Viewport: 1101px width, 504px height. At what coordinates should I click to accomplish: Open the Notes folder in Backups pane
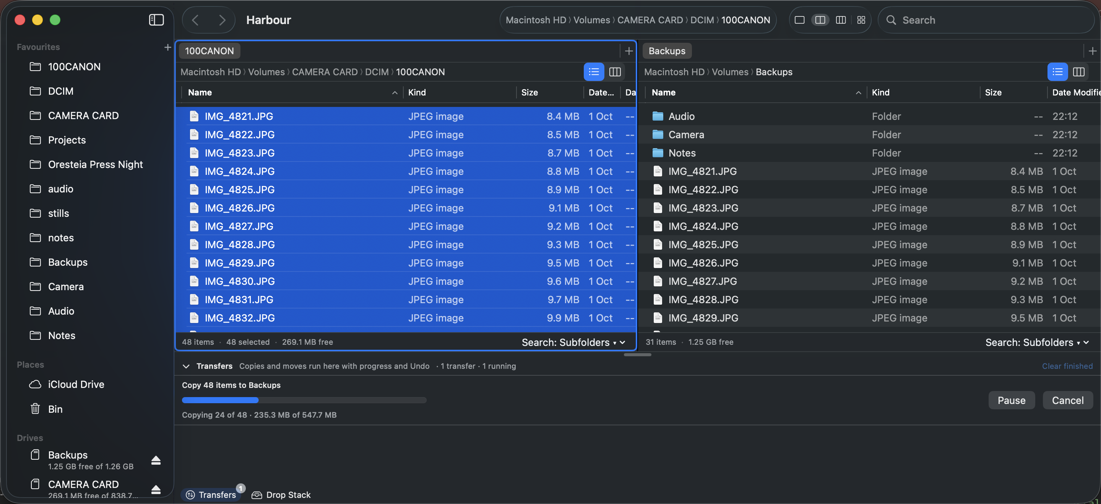pyautogui.click(x=869, y=153)
